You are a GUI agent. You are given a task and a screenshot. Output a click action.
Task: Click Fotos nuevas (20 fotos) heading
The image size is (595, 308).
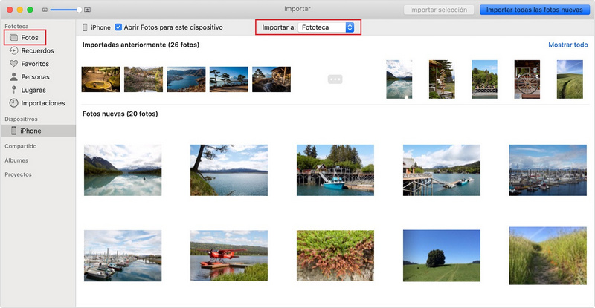(120, 114)
